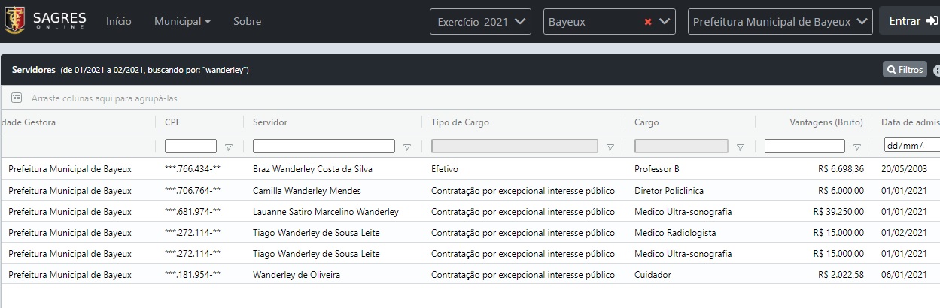This screenshot has width=940, height=308.
Task: Click the SAGRES Online logo
Action: (44, 21)
